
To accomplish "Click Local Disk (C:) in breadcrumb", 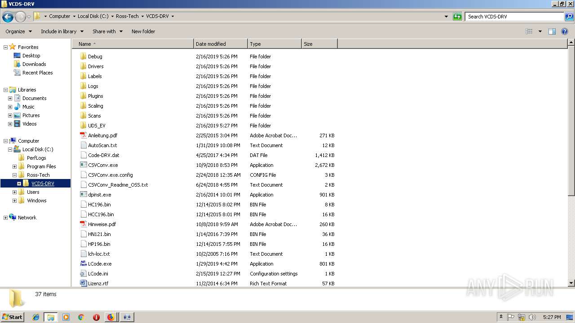I will [93, 16].
